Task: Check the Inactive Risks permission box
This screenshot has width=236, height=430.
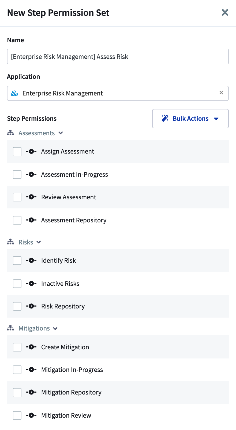Action: (17, 283)
